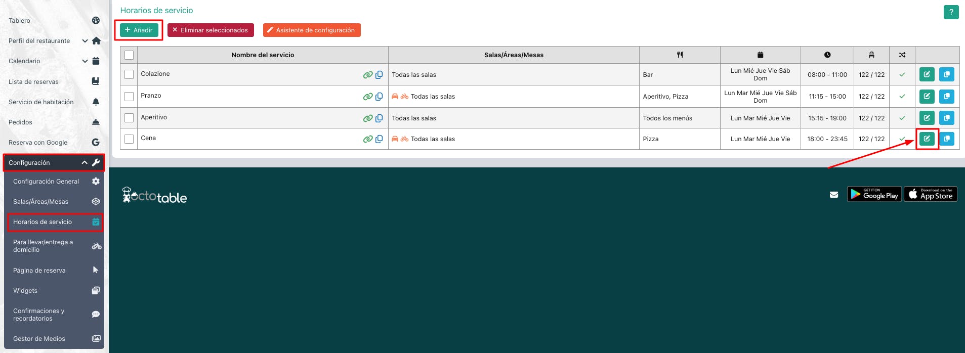Screen dimensions: 965x353
Task: Click the 08:00 - 11:00 time cell
Action: pos(827,74)
